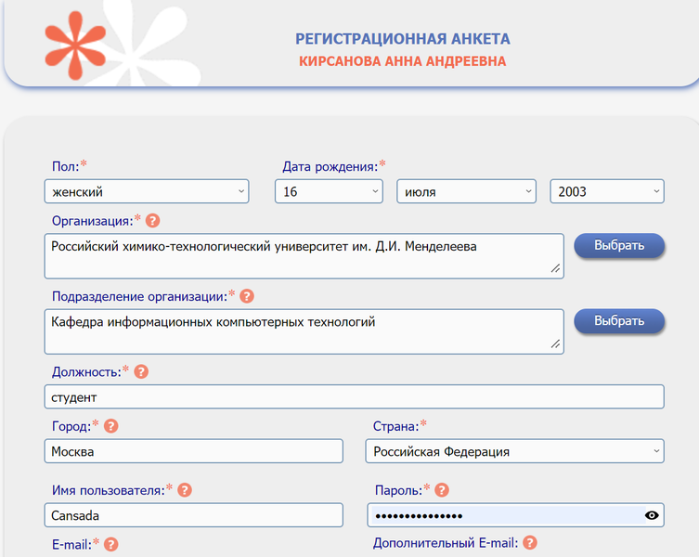Click help icon next to Должность label
Image resolution: width=699 pixels, height=557 pixels.
[x=141, y=371]
